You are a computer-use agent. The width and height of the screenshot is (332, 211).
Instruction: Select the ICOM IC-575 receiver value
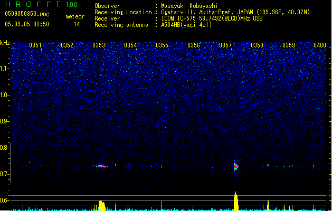[x=212, y=18]
